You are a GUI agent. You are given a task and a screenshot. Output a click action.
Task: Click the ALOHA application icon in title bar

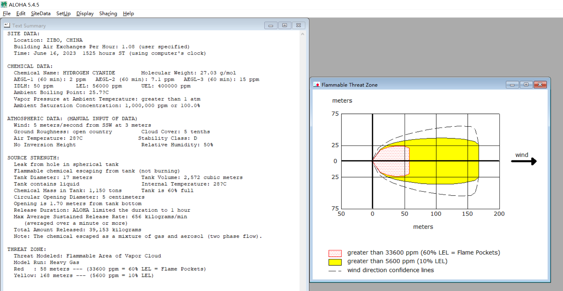[4, 5]
